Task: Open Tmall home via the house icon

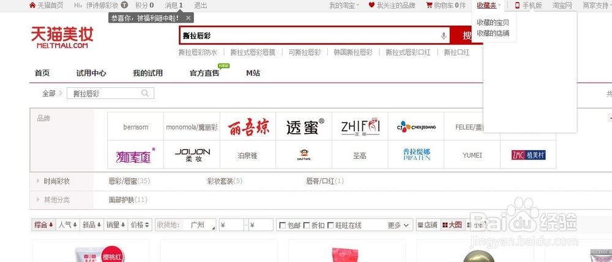Action: [32, 5]
